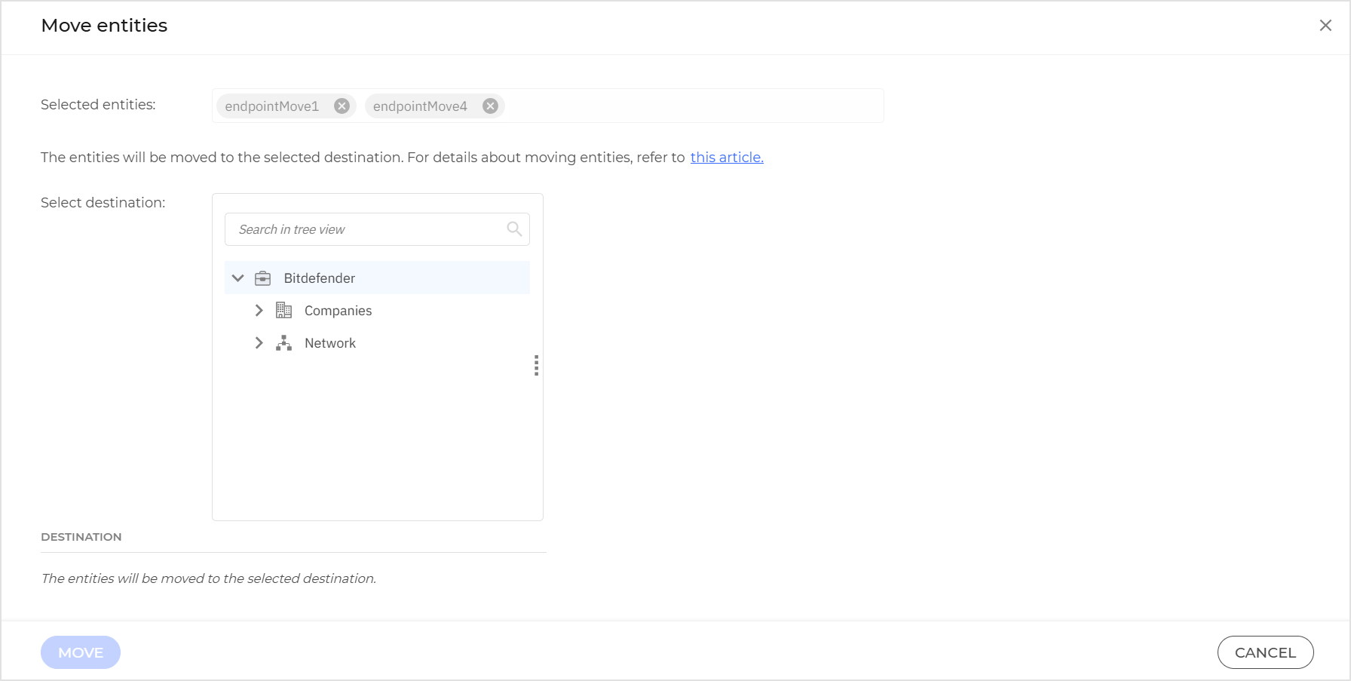Click the three-dot resize handle on tree panel
This screenshot has height=681, width=1351.
point(536,366)
